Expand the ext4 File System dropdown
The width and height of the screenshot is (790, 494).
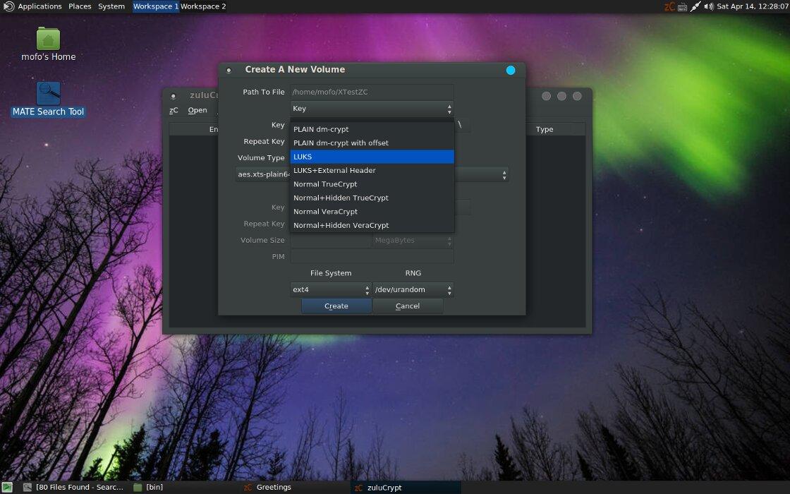click(331, 289)
